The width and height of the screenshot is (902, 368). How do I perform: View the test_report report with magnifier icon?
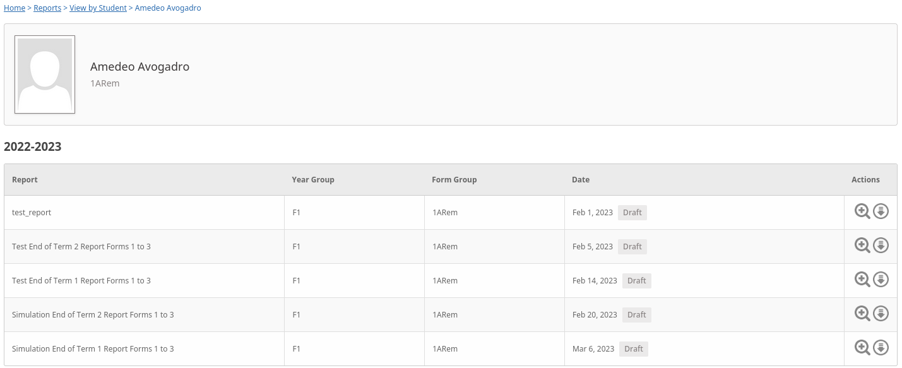point(862,211)
